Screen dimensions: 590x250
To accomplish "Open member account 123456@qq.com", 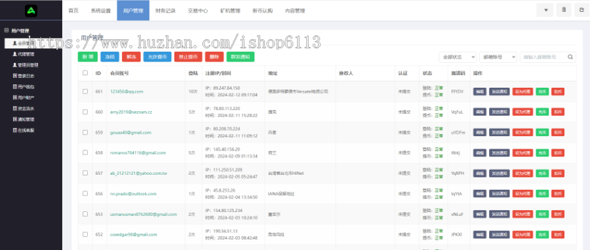I will coord(127,92).
